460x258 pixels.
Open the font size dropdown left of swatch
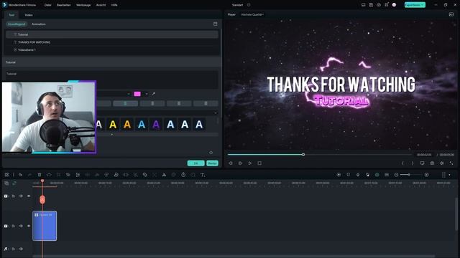[129, 94]
